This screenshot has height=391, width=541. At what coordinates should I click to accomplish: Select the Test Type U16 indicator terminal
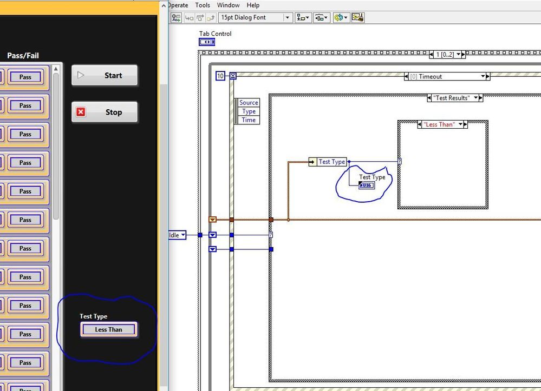pyautogui.click(x=367, y=185)
